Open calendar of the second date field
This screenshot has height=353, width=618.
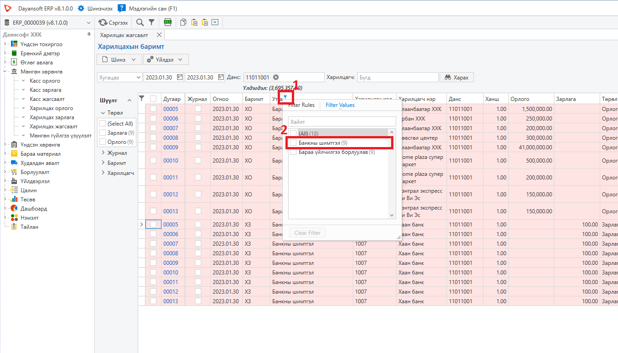pyautogui.click(x=221, y=77)
